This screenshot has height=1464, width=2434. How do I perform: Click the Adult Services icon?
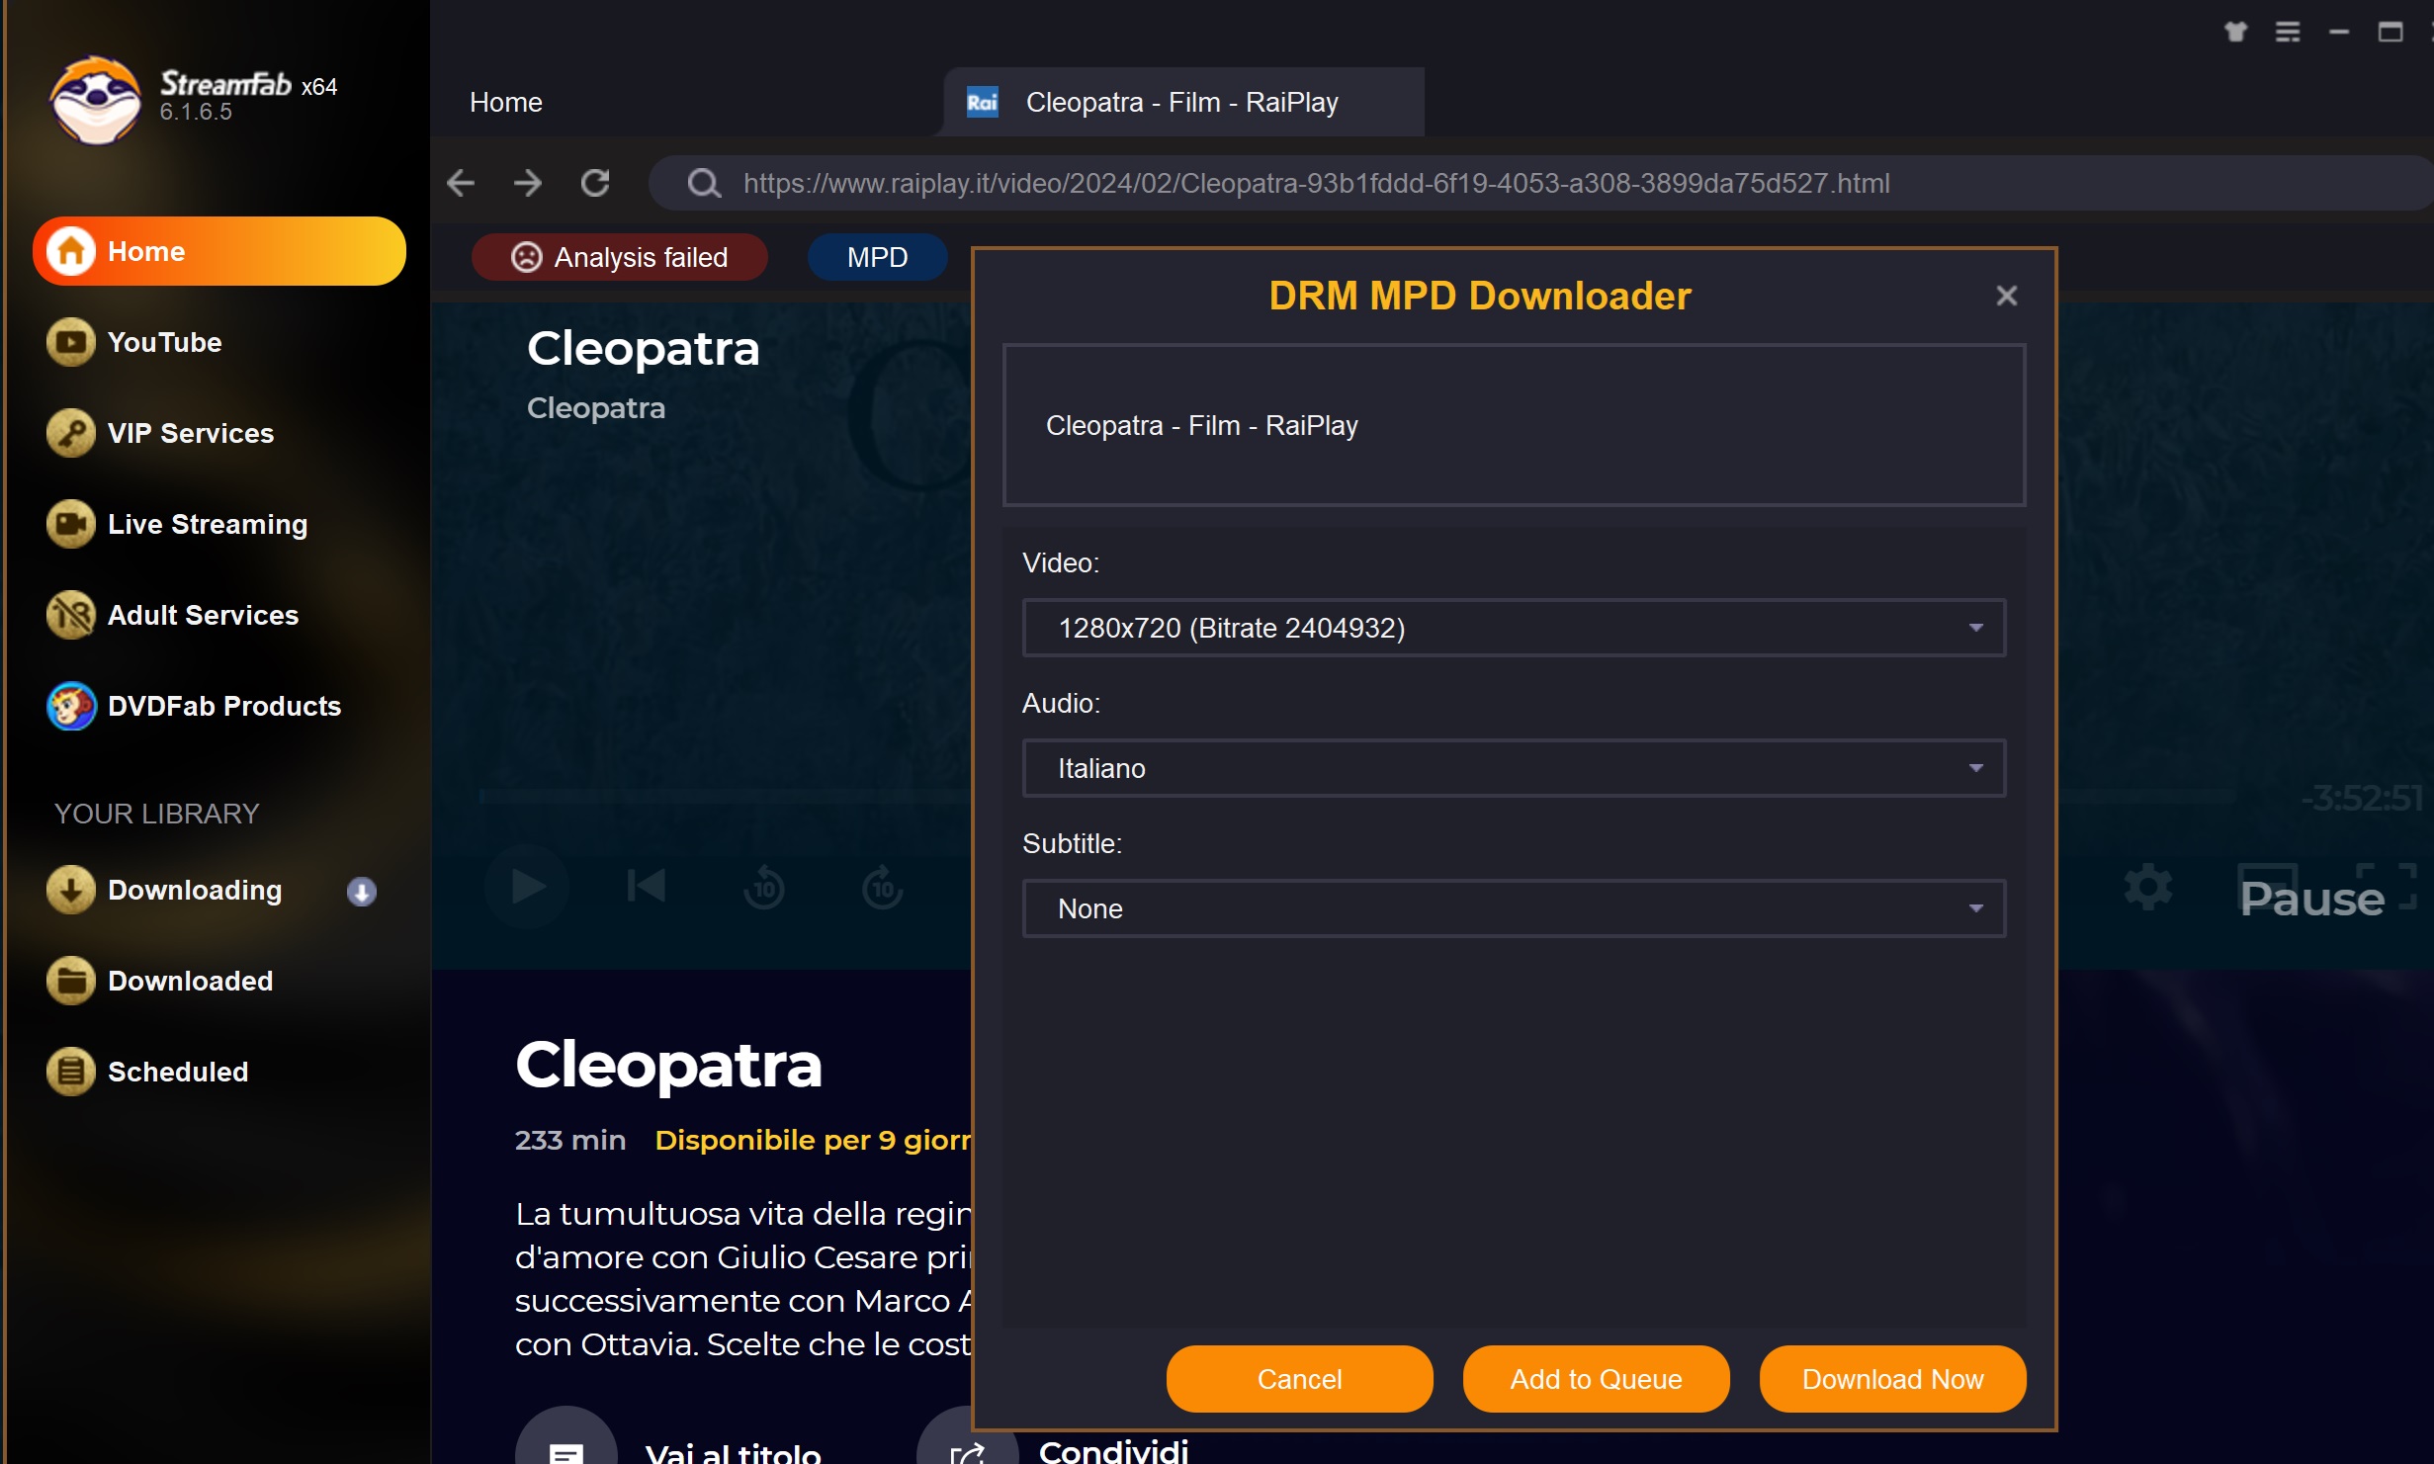(x=71, y=615)
